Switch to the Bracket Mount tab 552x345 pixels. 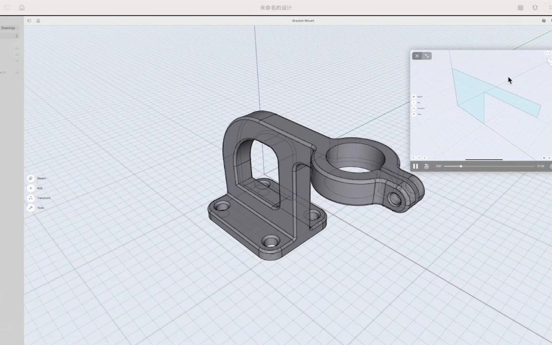[303, 21]
